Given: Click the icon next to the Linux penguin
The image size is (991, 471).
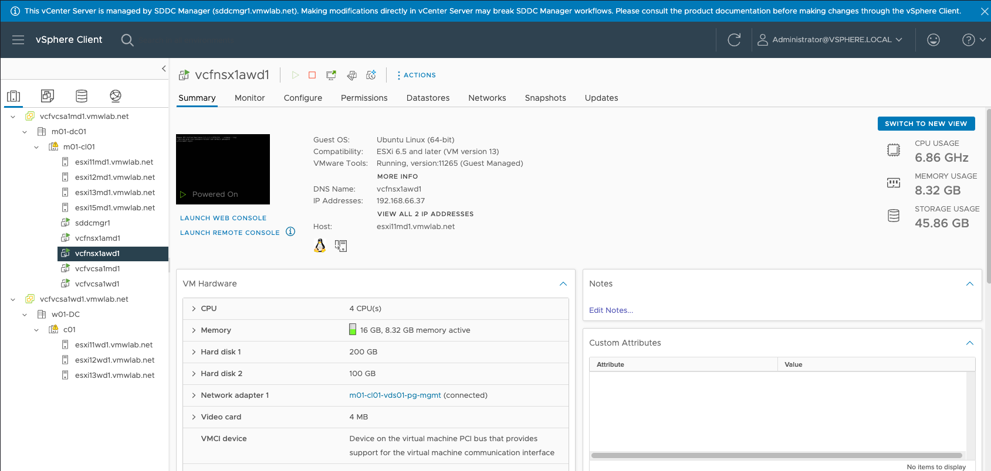Looking at the screenshot, I should [341, 246].
